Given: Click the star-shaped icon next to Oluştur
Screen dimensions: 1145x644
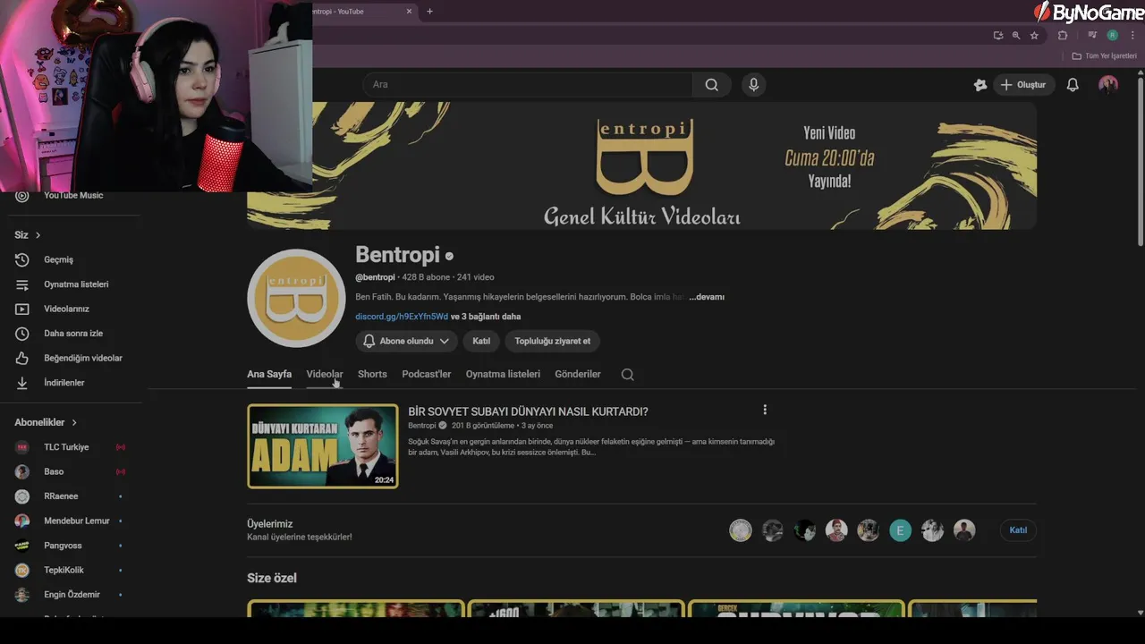Looking at the screenshot, I should [980, 84].
